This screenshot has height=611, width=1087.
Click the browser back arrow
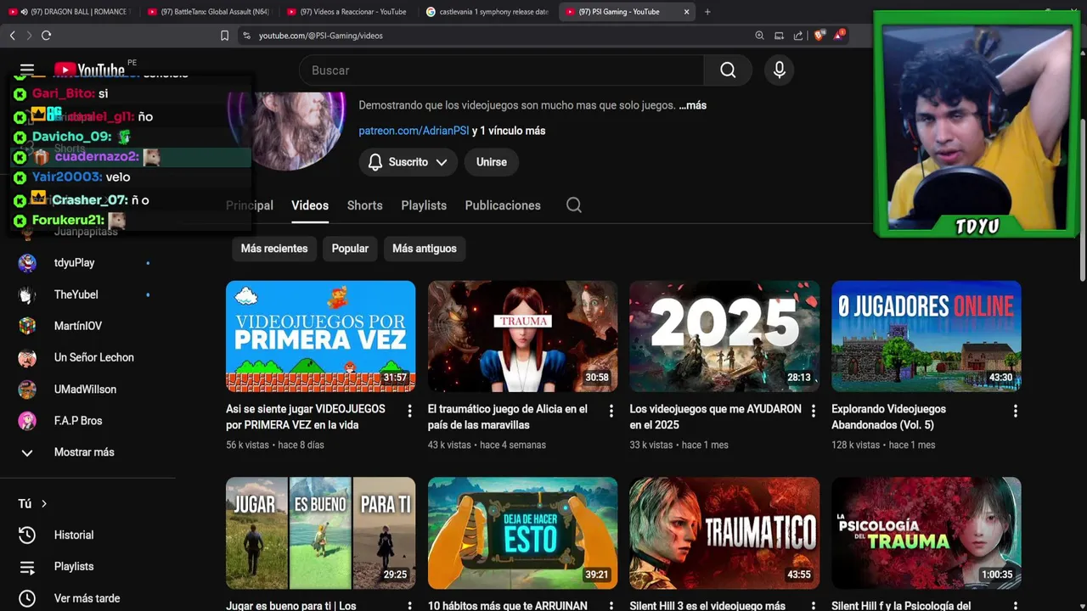pos(12,36)
